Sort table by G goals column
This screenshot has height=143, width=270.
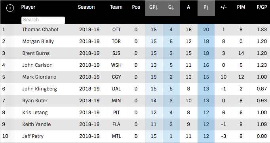tap(171, 8)
